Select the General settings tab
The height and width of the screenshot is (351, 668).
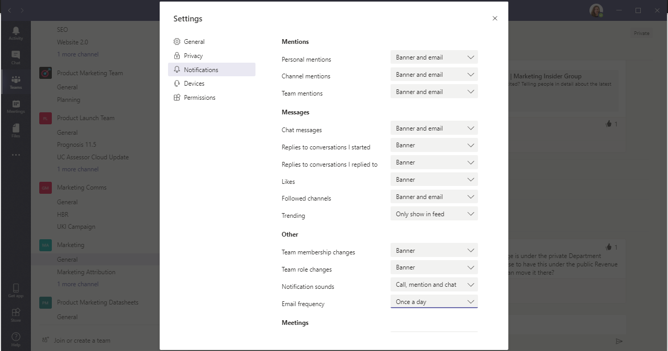tap(194, 42)
